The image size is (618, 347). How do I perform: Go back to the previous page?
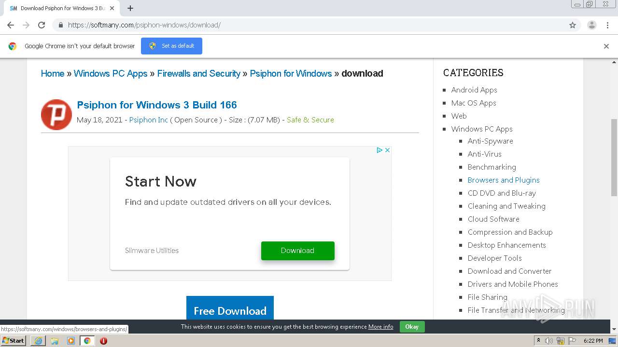click(11, 25)
